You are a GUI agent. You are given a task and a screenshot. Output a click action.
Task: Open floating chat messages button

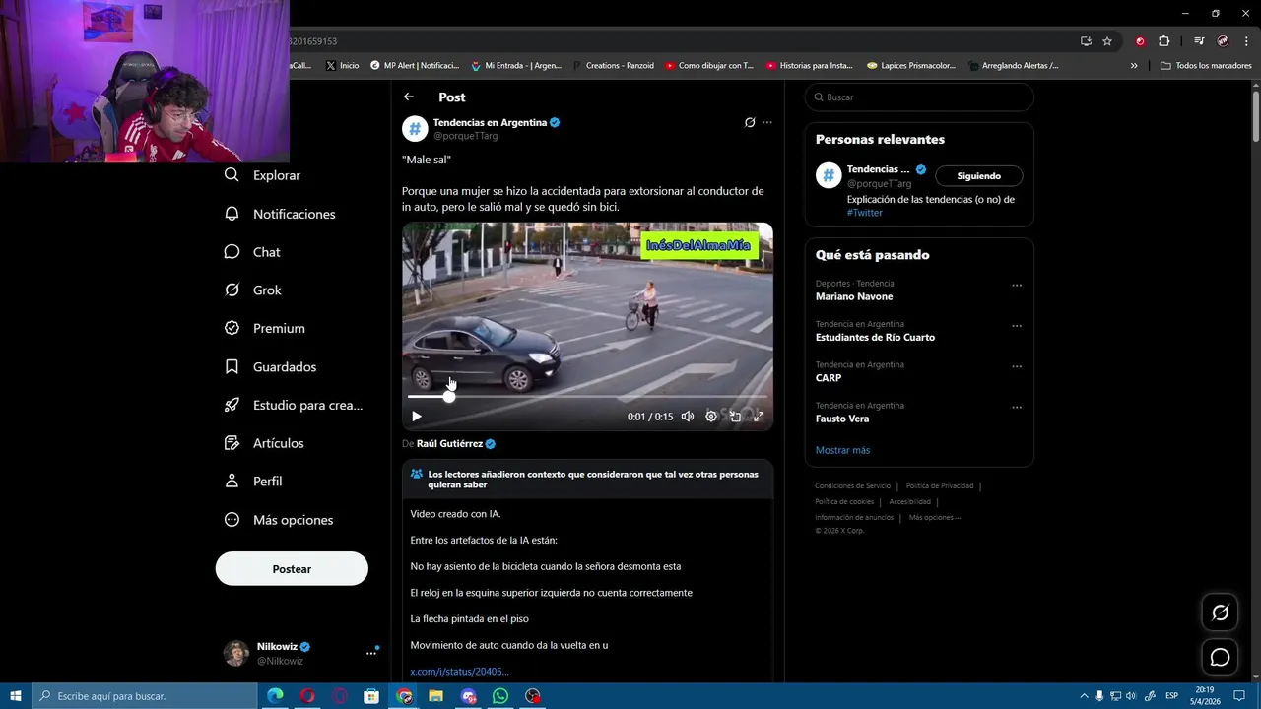pos(1220,657)
